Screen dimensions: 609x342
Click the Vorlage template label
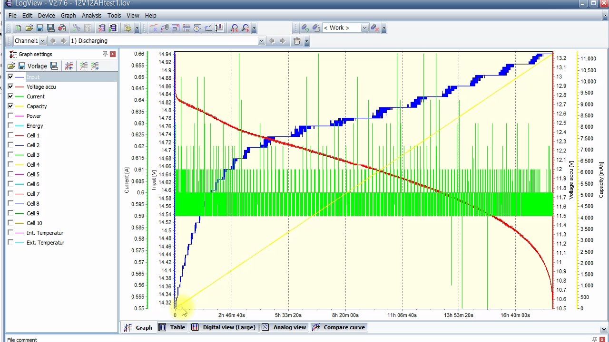pos(37,66)
